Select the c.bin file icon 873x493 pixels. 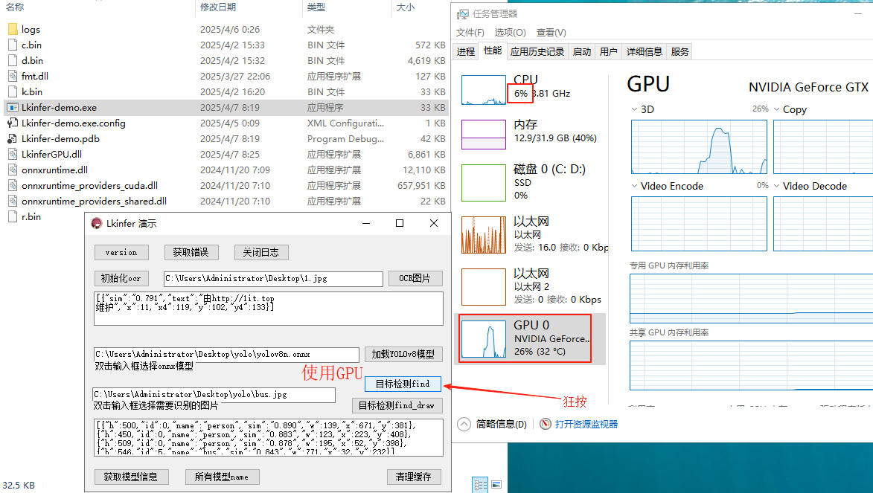click(x=13, y=45)
